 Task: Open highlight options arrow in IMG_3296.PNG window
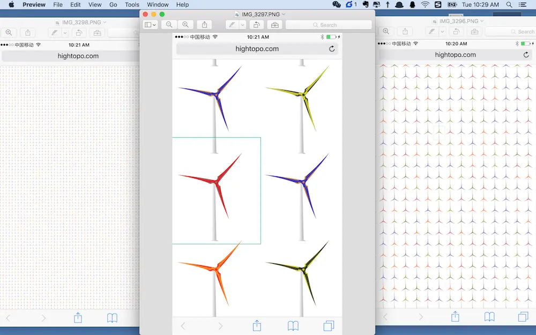click(x=442, y=31)
